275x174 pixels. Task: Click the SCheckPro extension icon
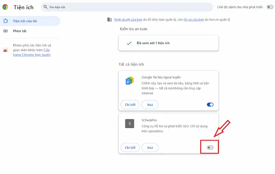coord(129,124)
